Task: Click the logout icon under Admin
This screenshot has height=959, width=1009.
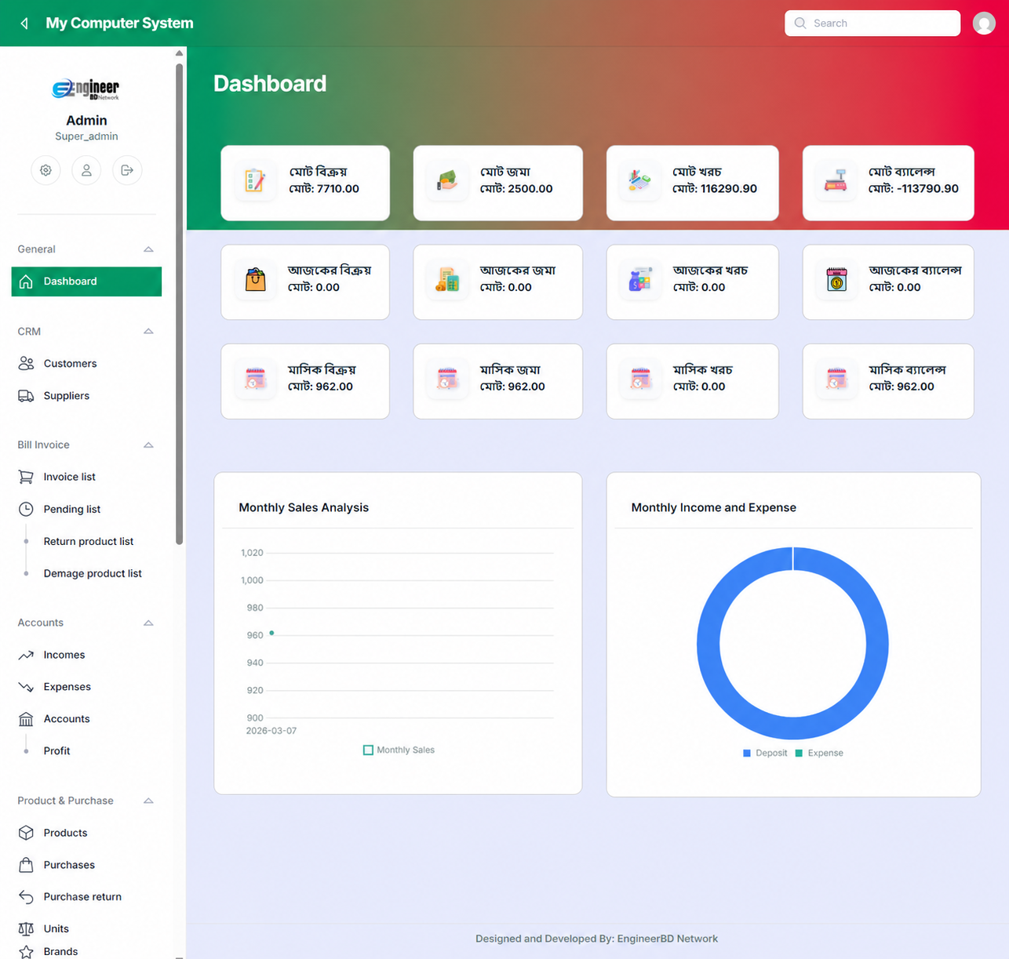Action: (127, 170)
